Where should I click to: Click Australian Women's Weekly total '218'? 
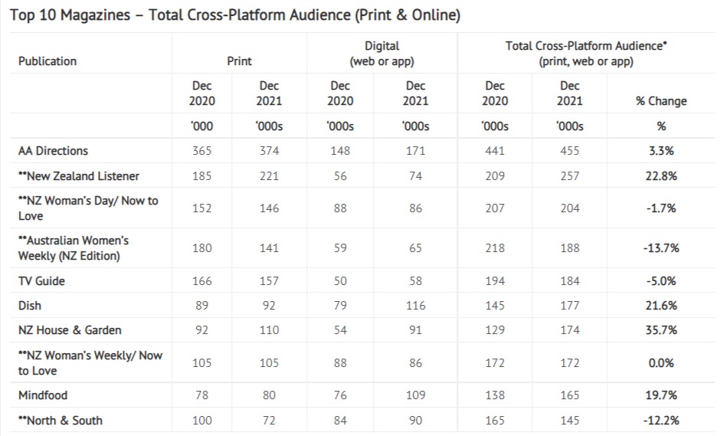[x=495, y=248]
